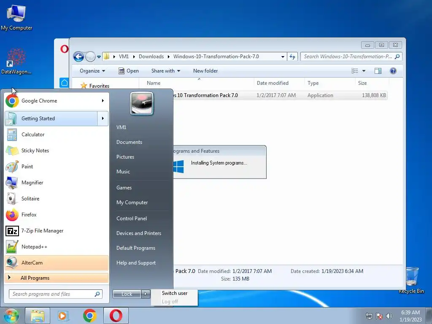Click New folder in Explorer toolbar

205,71
